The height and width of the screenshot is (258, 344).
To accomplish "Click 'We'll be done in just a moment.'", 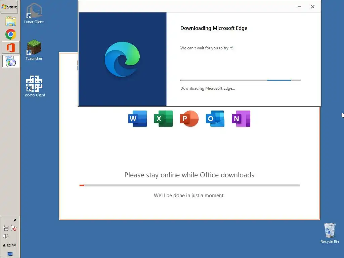I will [189, 196].
